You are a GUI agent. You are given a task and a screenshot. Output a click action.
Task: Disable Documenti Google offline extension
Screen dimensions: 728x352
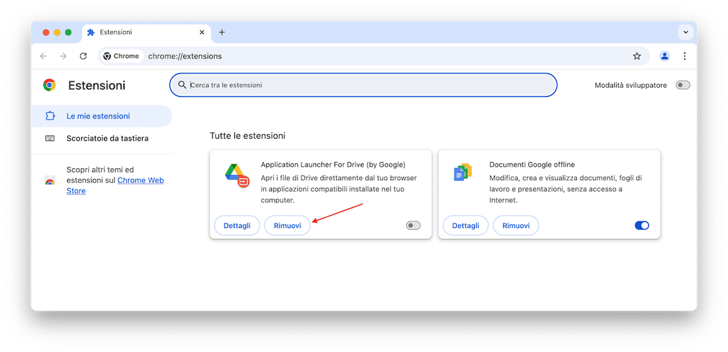point(642,226)
